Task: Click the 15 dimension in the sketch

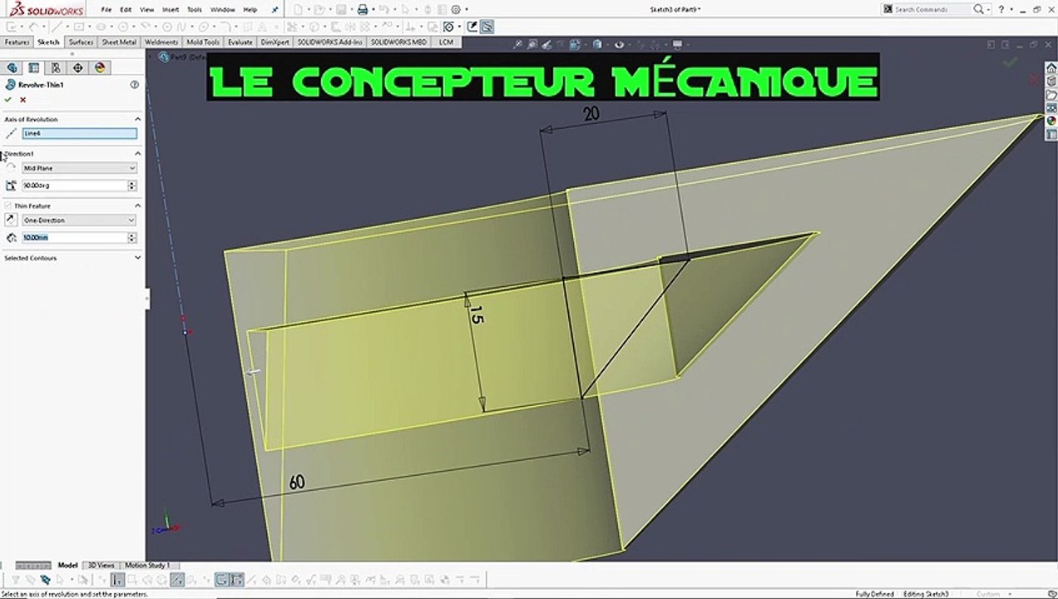Action: (476, 315)
